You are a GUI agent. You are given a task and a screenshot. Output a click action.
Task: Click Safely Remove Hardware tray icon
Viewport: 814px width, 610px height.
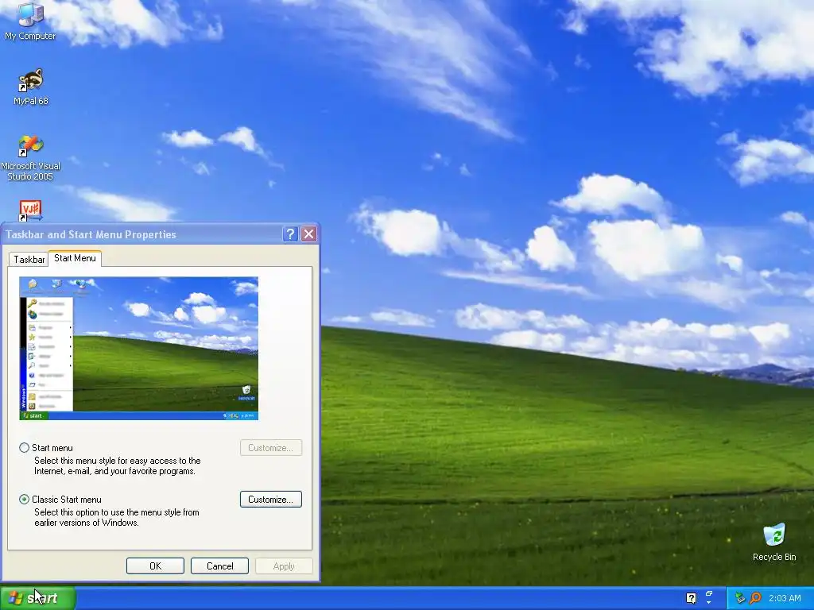point(740,598)
